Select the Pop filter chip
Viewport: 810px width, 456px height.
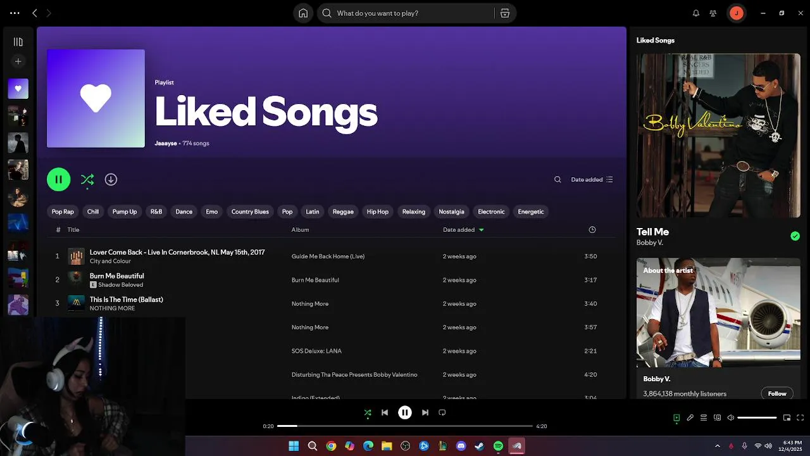coord(287,212)
